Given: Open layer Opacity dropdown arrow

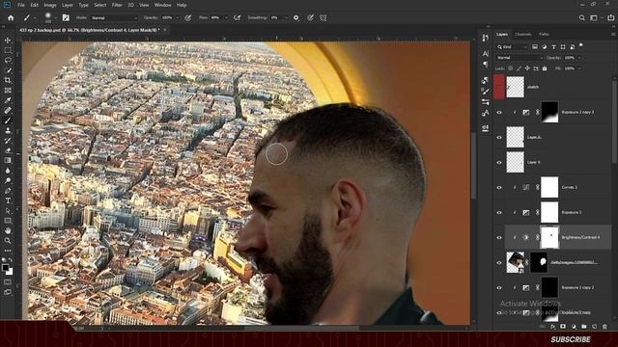Looking at the screenshot, I should 579,58.
